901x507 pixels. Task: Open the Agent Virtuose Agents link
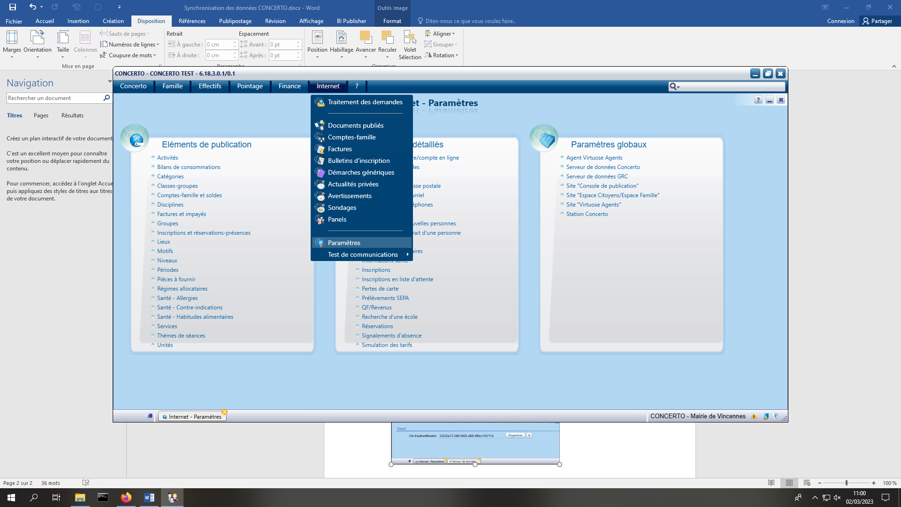click(594, 158)
